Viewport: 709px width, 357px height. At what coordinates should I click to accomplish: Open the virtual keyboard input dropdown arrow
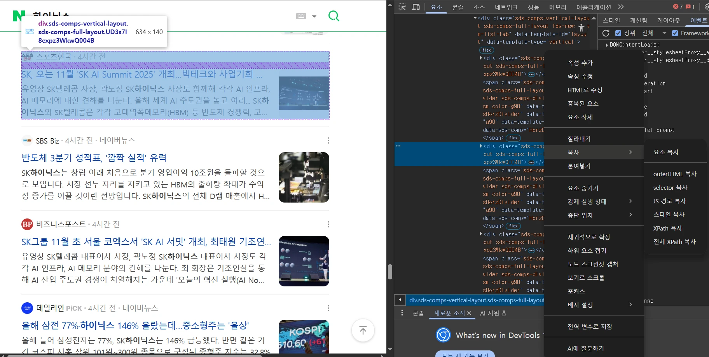pyautogui.click(x=314, y=16)
